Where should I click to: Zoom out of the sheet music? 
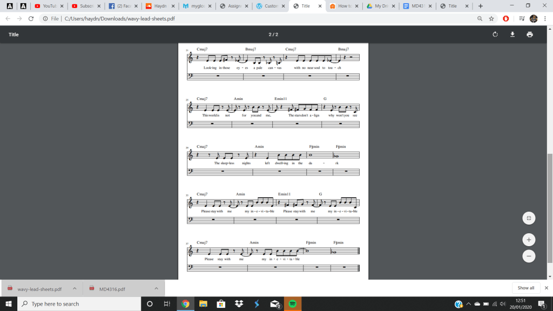pos(529,256)
